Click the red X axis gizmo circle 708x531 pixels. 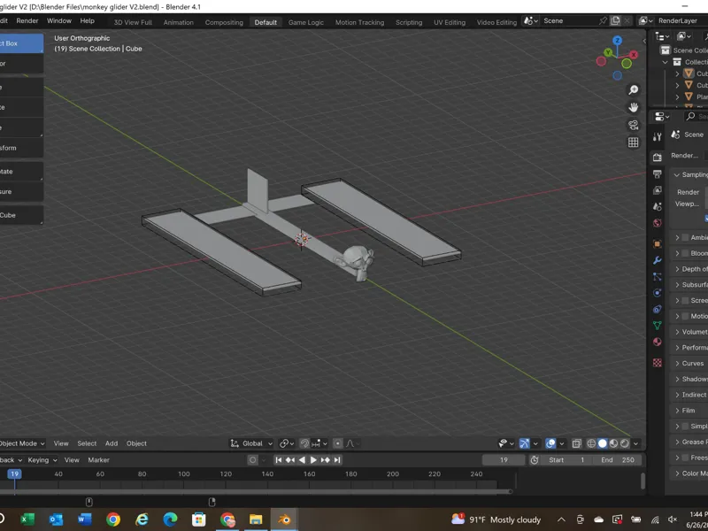[x=634, y=55]
